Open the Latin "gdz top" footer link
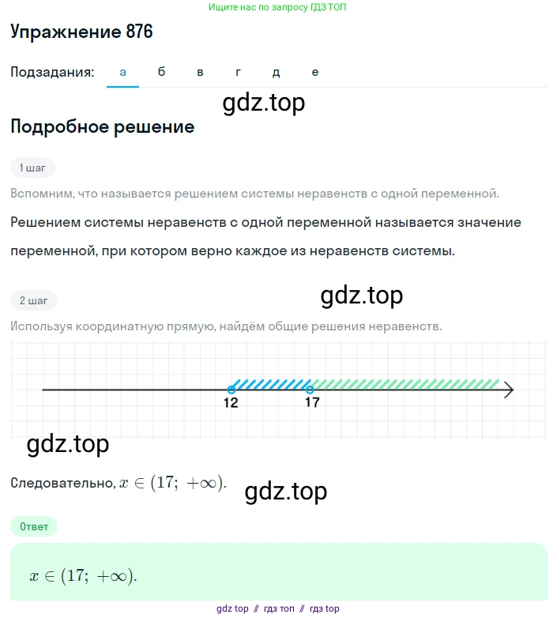Viewport: 557px width, 618px height. pyautogui.click(x=232, y=609)
